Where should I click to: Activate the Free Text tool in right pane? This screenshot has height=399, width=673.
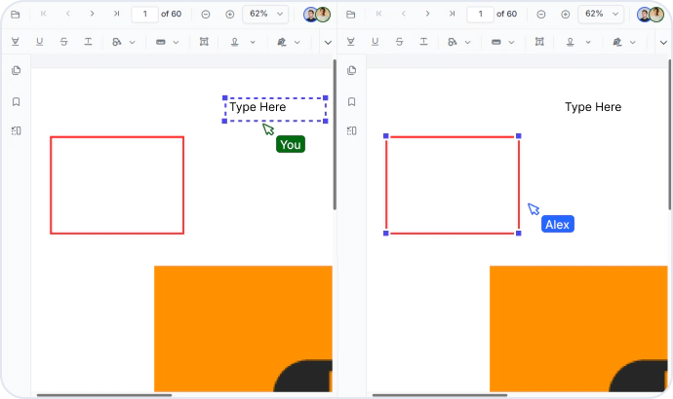click(539, 42)
